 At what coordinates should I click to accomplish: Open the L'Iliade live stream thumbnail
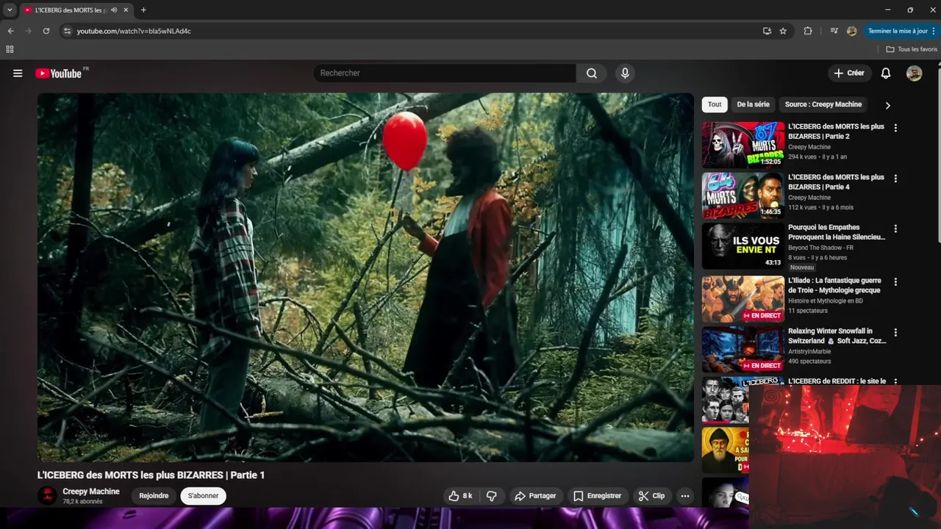click(x=743, y=299)
